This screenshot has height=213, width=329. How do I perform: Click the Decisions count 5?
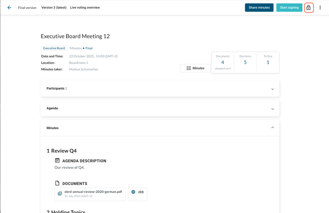(x=245, y=62)
